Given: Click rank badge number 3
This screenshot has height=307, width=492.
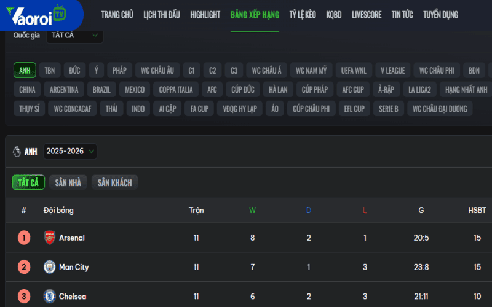Looking at the screenshot, I should point(24,297).
